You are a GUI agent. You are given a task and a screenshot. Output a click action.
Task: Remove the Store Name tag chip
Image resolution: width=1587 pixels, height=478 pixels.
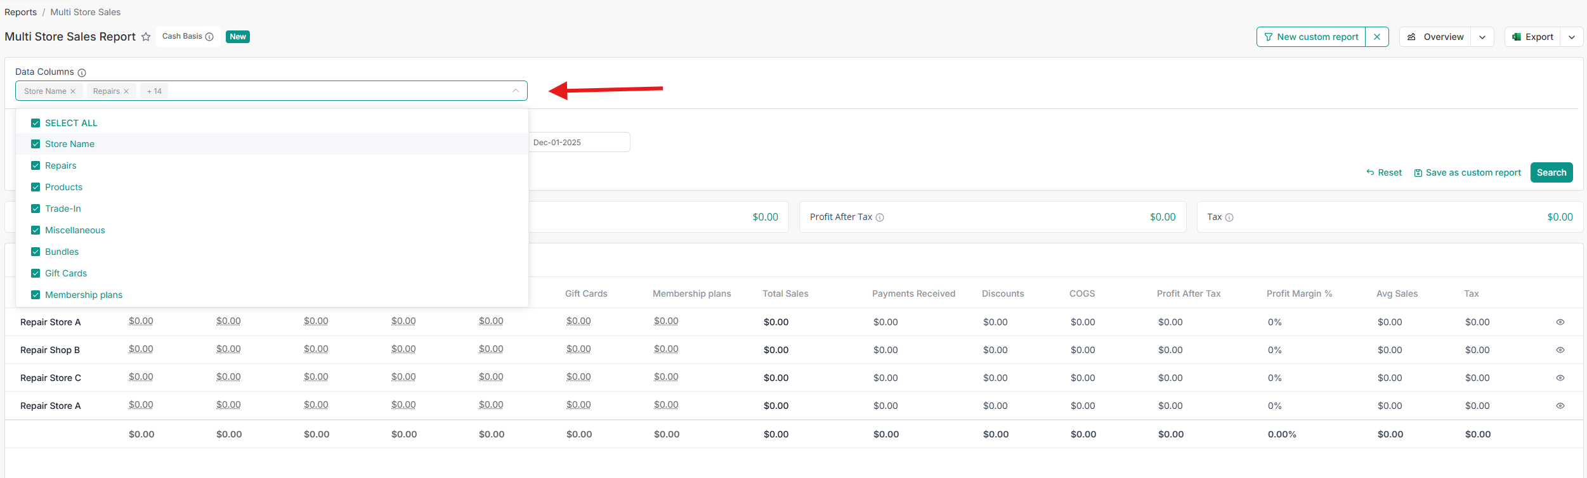[x=73, y=91]
